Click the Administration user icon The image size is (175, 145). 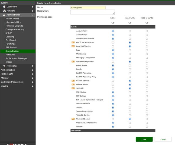pyautogui.click(x=4, y=15)
